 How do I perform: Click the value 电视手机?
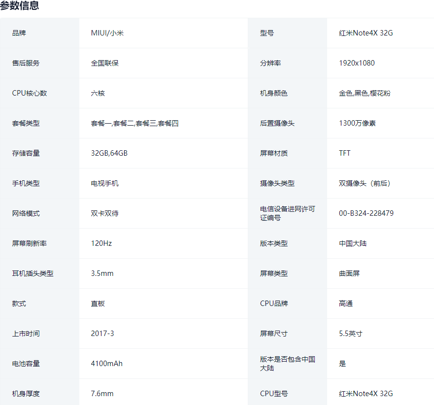[104, 183]
